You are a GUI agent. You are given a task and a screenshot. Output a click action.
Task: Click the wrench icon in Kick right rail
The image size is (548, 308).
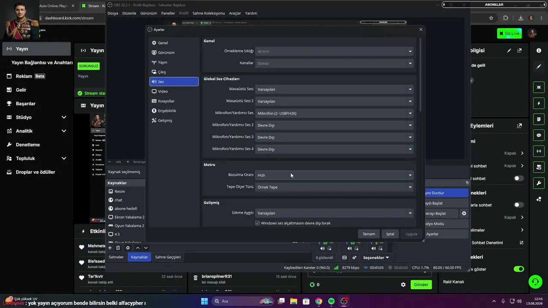tap(539, 184)
